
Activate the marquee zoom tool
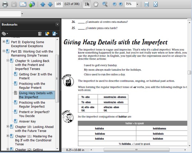point(105,4)
